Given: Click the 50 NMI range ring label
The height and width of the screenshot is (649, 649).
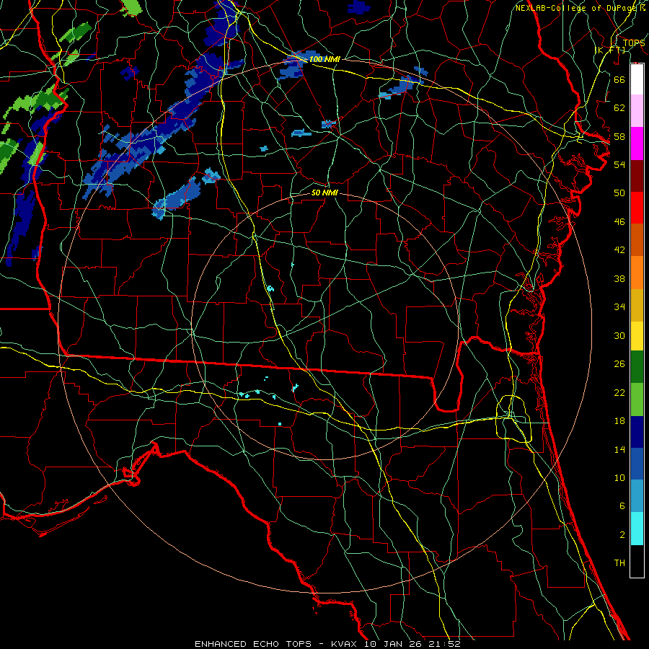Looking at the screenshot, I should 324,193.
